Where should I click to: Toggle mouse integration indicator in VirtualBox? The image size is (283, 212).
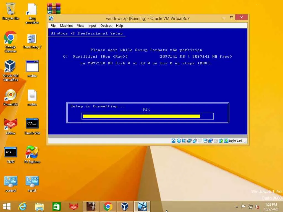(221, 141)
